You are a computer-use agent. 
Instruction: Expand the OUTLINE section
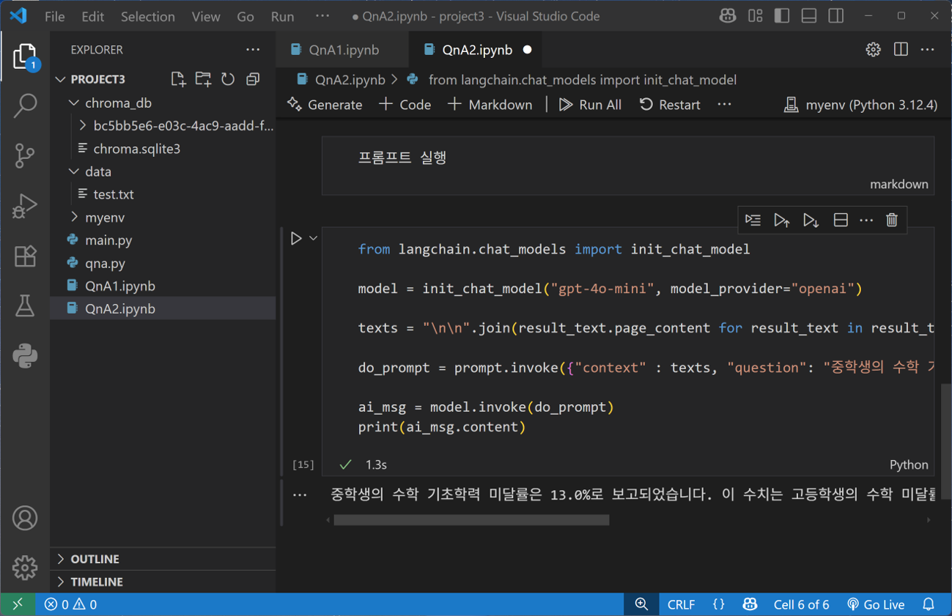(163, 559)
